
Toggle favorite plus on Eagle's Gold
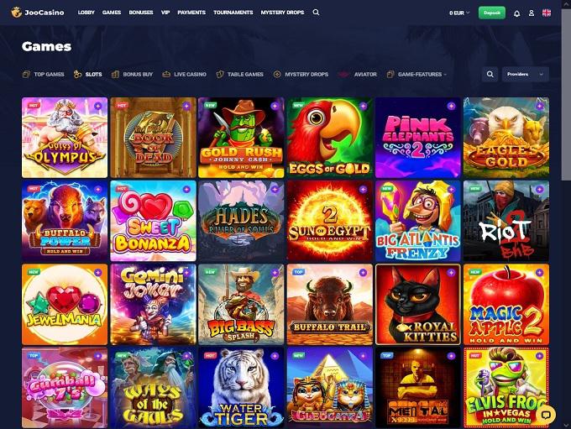point(539,106)
